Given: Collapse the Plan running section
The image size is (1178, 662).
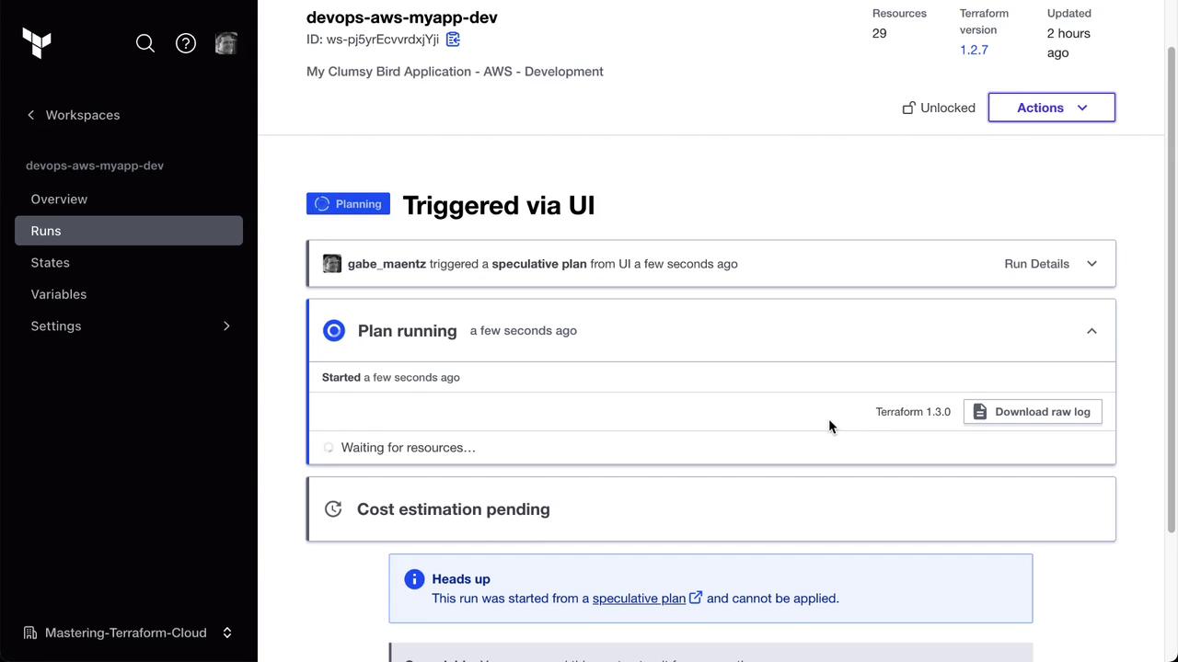Looking at the screenshot, I should (1091, 331).
